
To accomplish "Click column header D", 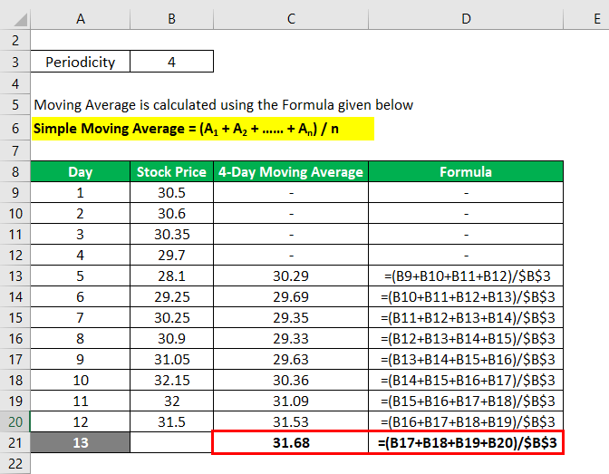I will (466, 16).
